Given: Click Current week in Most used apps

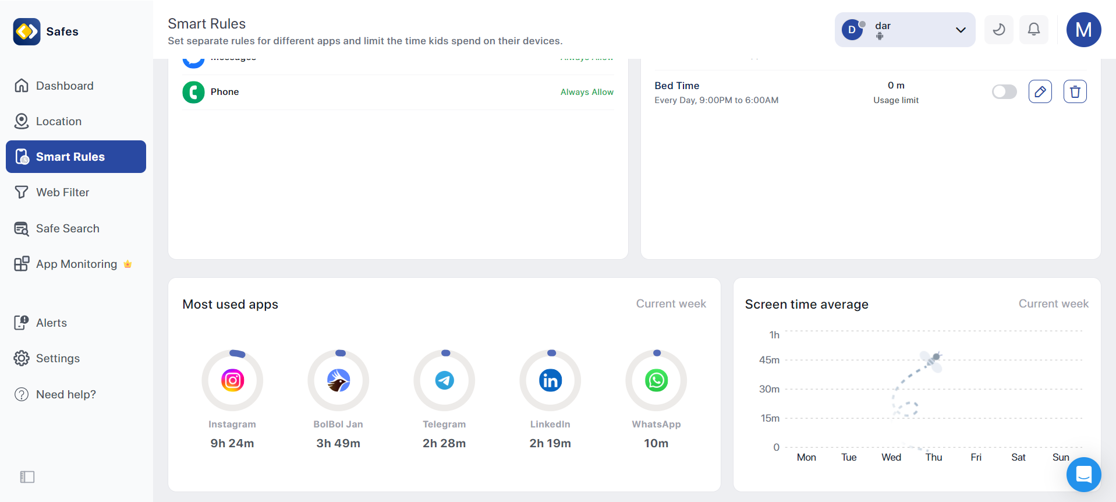Looking at the screenshot, I should tap(671, 303).
